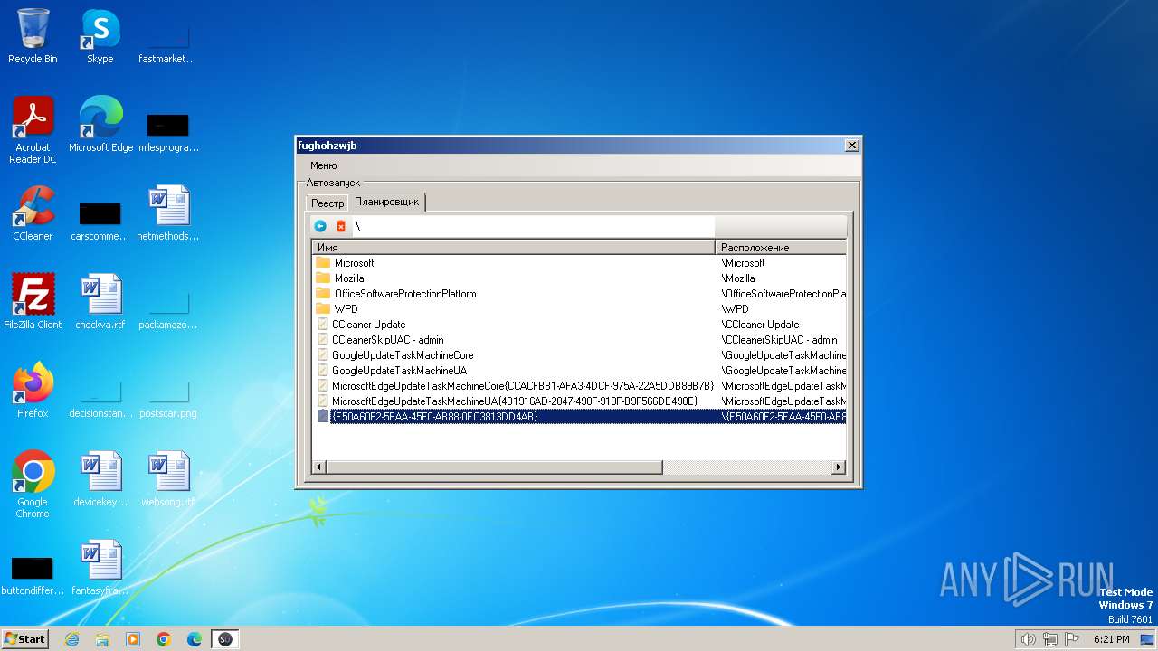Click the horizontal scrollbar right arrow

(838, 467)
